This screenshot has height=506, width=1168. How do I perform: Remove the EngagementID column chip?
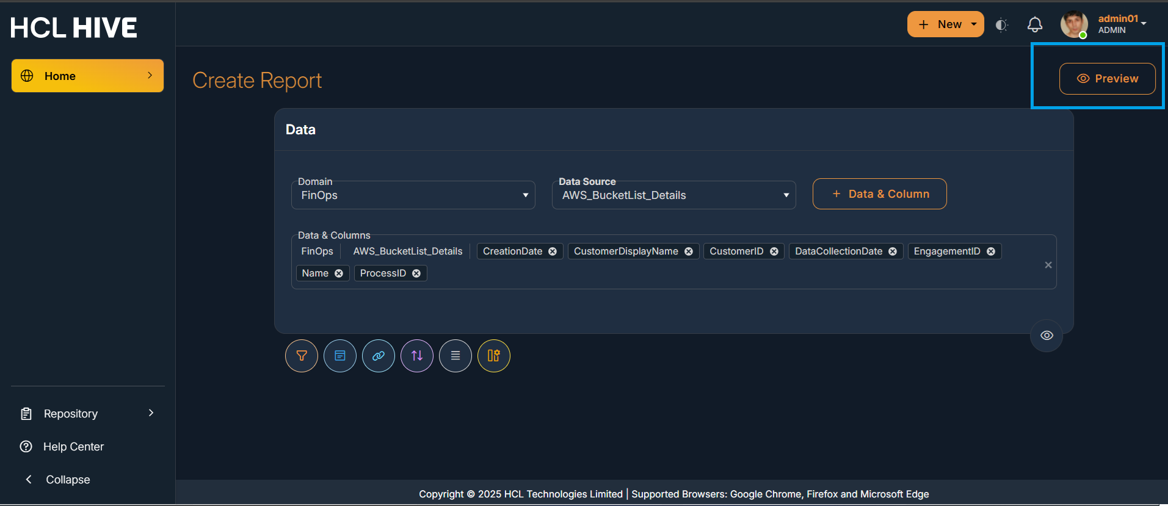(x=991, y=251)
